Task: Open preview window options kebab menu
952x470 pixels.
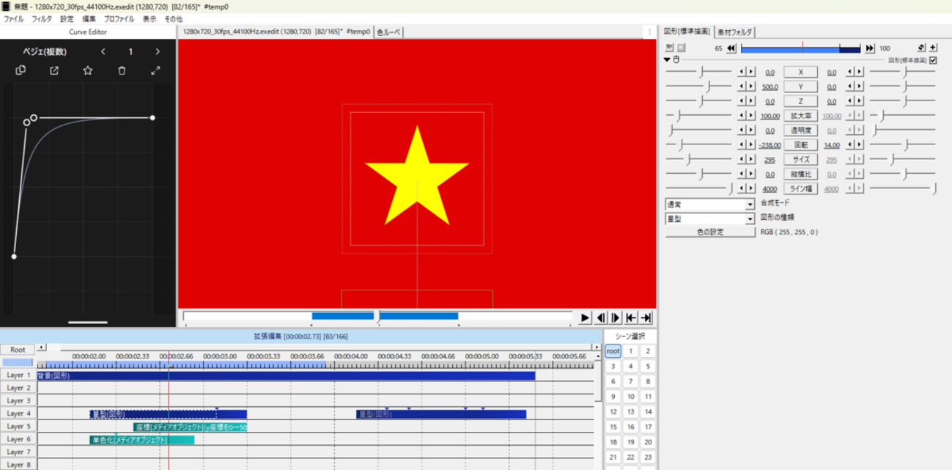Action: pos(649,32)
